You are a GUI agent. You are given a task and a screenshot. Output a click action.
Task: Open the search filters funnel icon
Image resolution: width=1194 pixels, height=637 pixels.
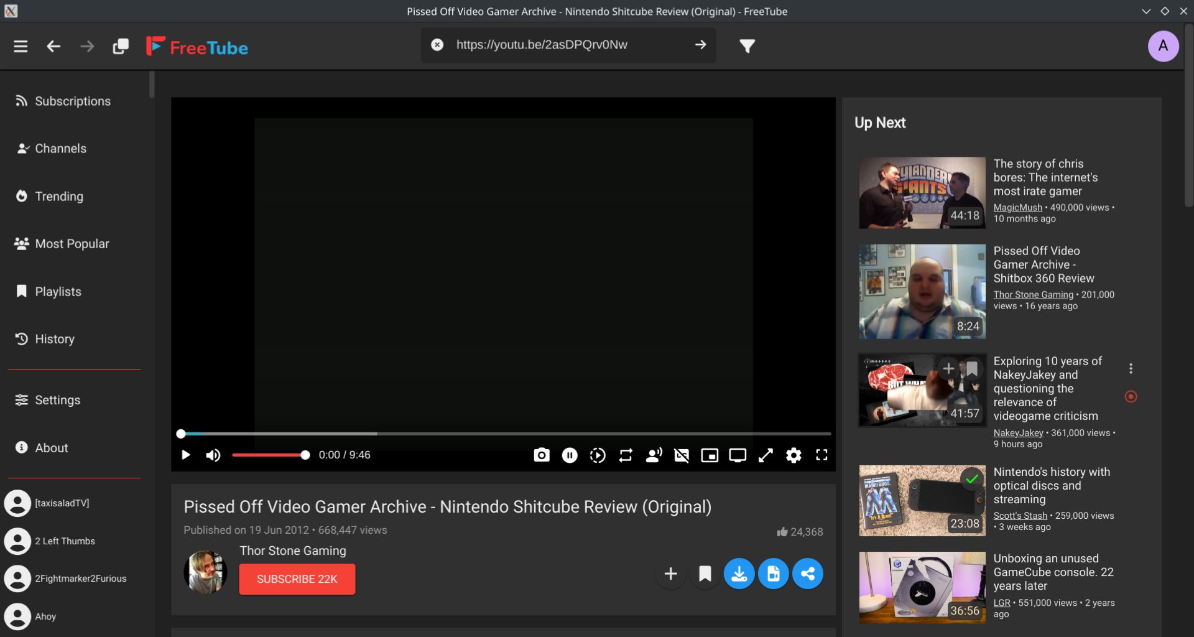[x=747, y=45]
